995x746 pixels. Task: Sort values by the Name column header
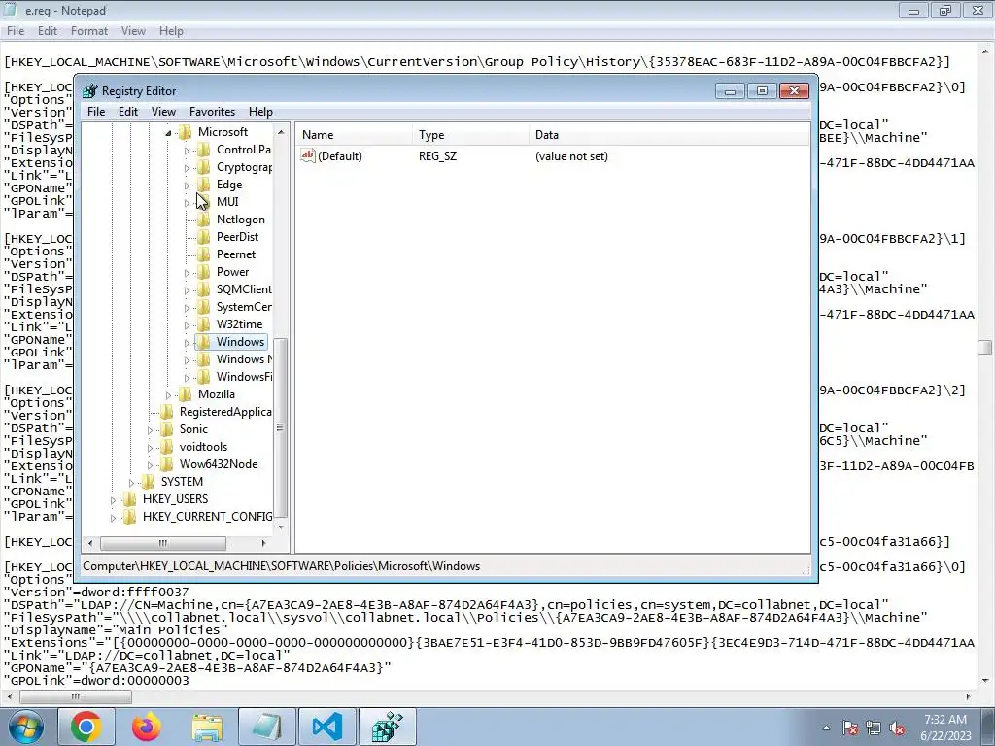click(x=354, y=134)
